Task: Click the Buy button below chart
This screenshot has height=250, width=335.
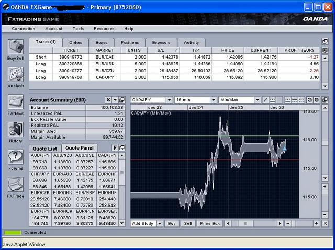Action: click(172, 223)
